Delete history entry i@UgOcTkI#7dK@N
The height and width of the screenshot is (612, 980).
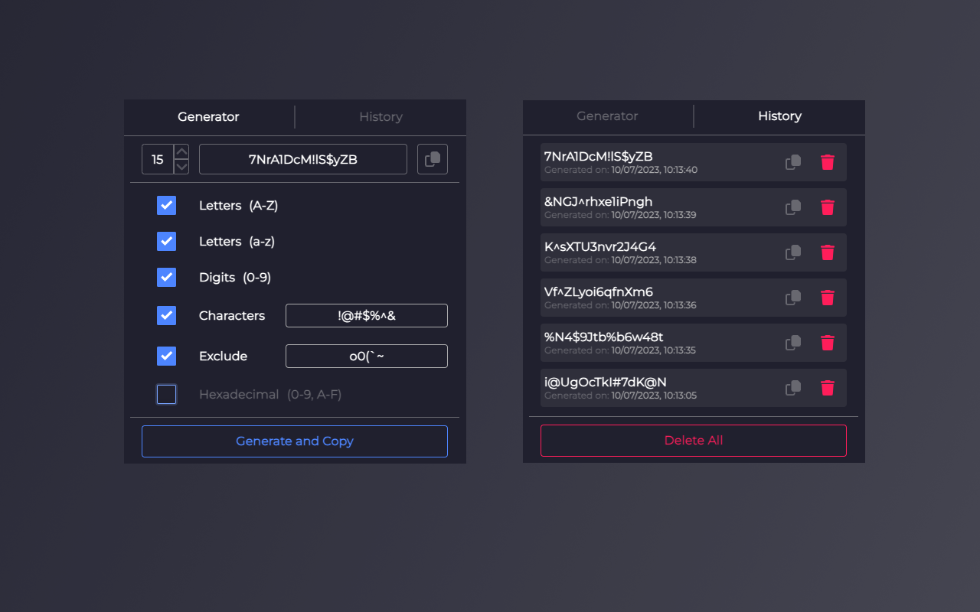tap(828, 388)
